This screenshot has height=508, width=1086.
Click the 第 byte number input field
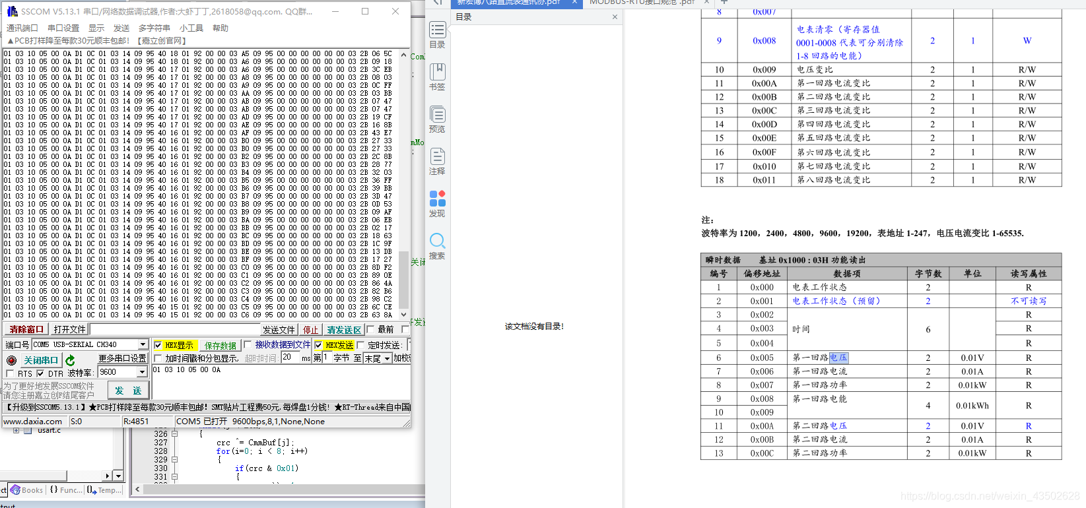(x=327, y=358)
